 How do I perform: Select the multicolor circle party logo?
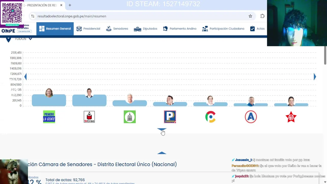coord(211,117)
